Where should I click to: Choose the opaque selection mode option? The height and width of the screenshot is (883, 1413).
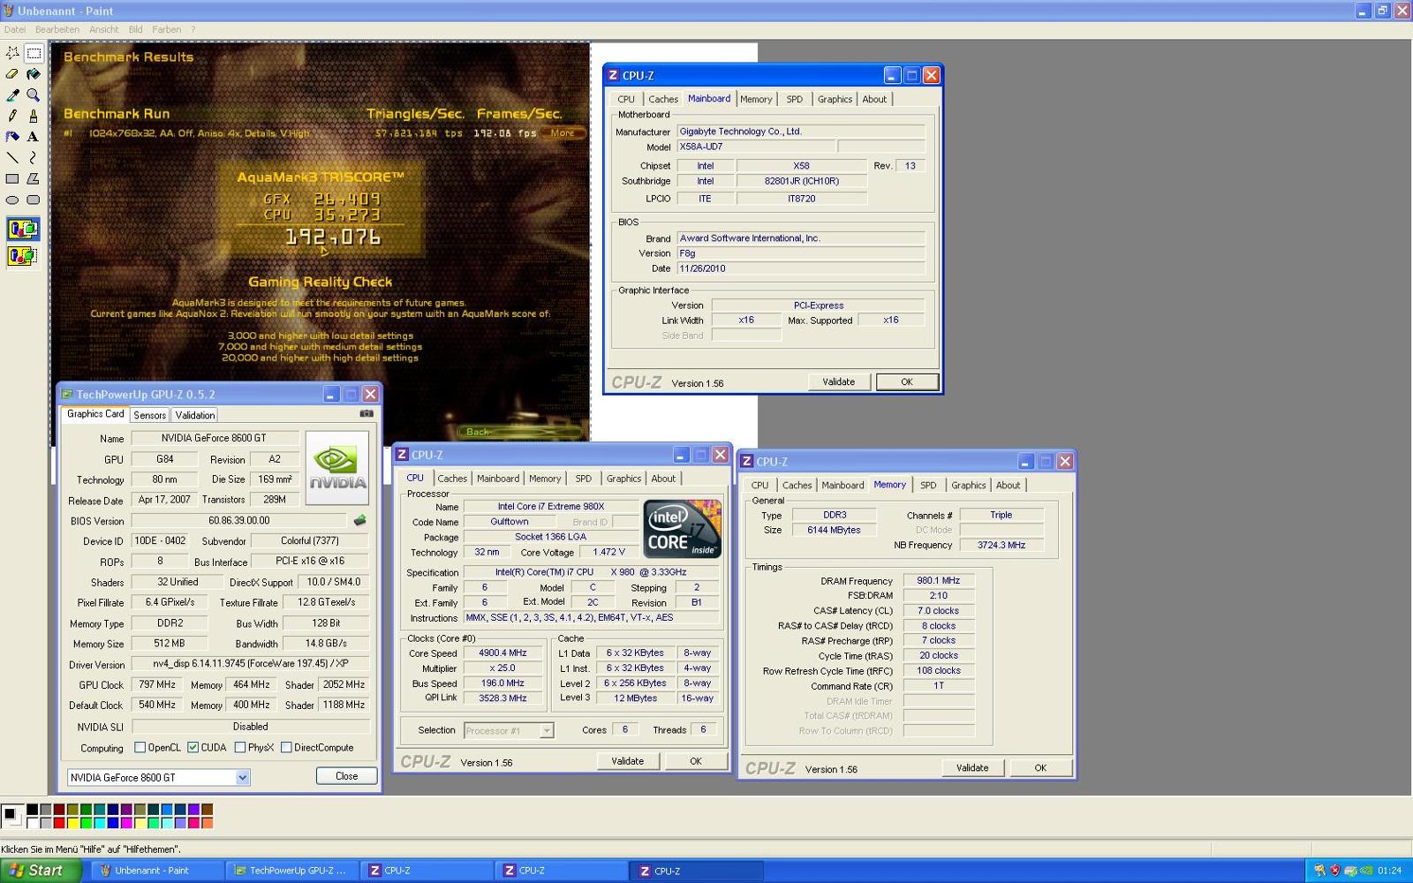pos(23,230)
